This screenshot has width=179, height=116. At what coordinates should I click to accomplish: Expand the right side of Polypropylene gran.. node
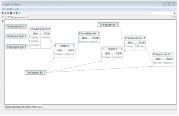[x=26, y=47]
